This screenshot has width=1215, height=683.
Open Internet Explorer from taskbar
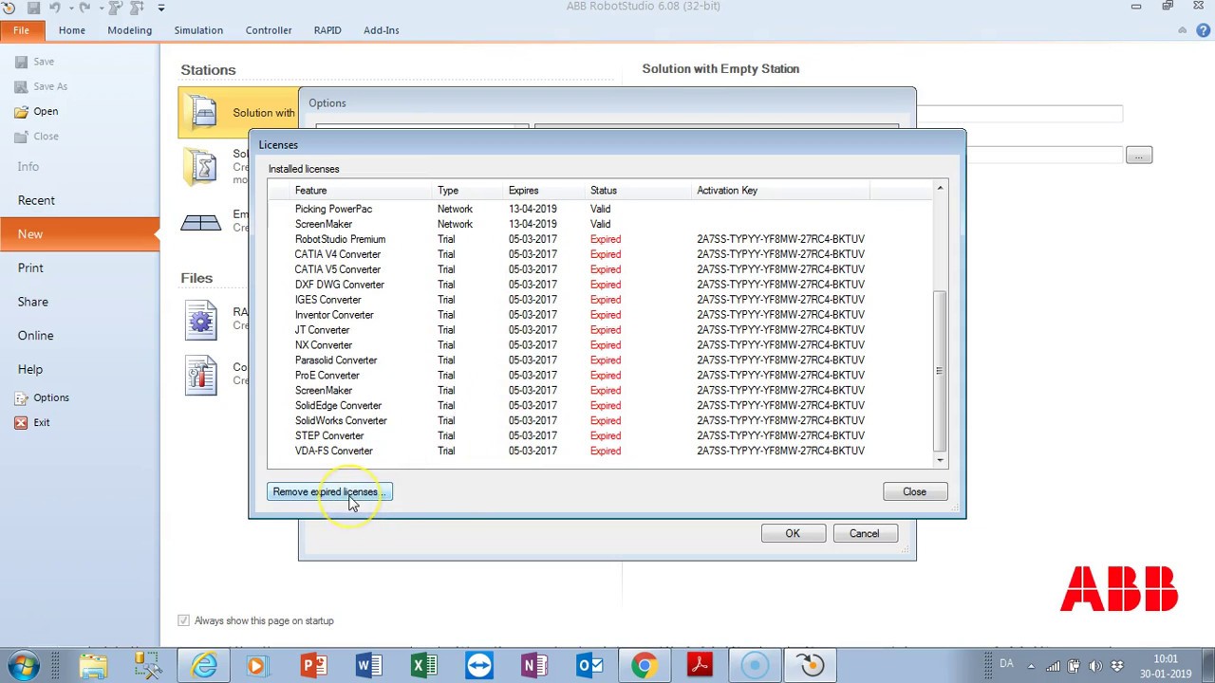click(204, 665)
